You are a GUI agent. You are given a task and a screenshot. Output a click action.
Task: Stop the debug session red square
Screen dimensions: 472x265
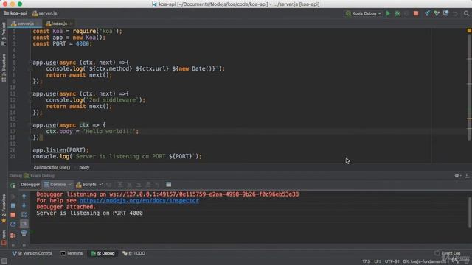[x=13, y=215]
